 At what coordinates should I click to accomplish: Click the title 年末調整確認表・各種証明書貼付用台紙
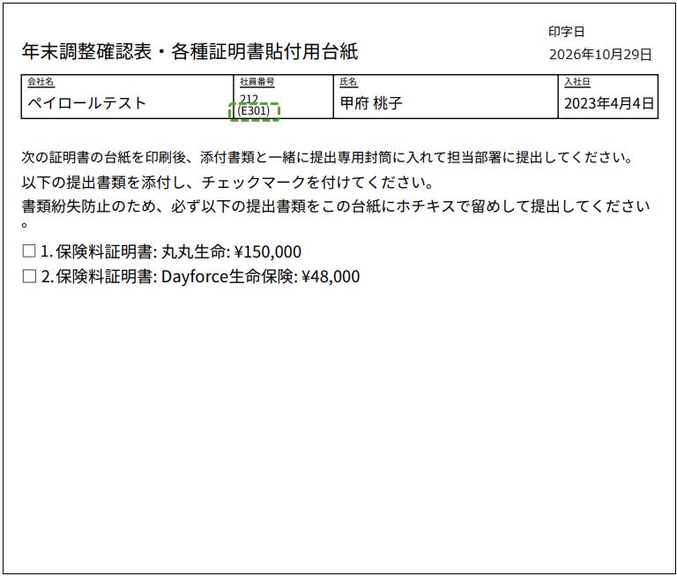coord(190,51)
